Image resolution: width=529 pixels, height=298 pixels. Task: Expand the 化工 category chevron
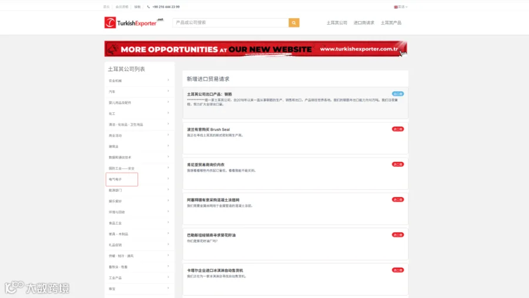(x=168, y=113)
